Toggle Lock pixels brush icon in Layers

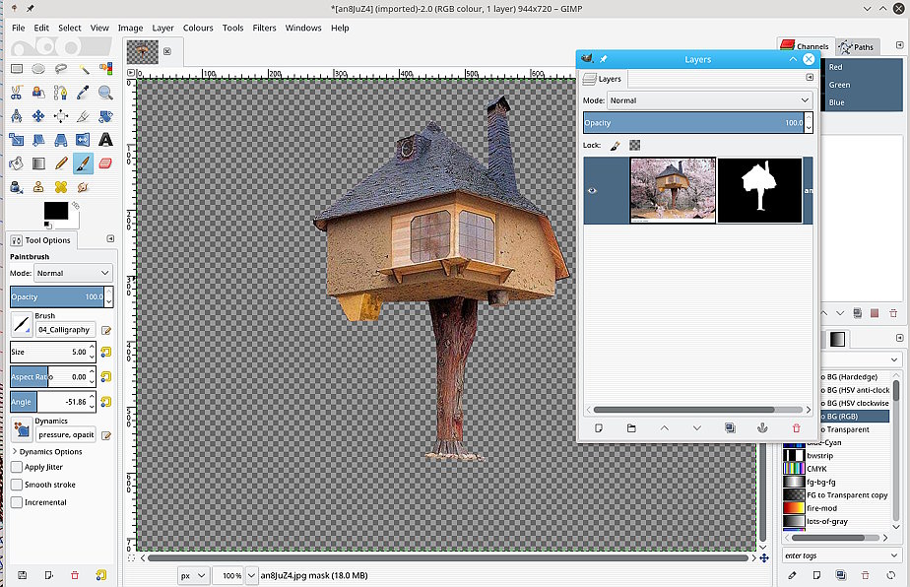coord(616,146)
